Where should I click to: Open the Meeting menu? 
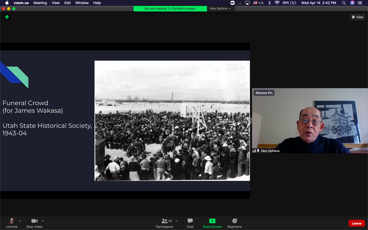[40, 3]
